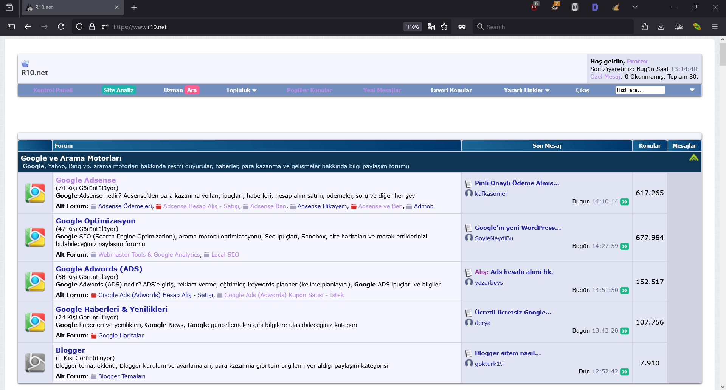Open the Google Haberleri & Yenilikleri forum icon

[35, 322]
